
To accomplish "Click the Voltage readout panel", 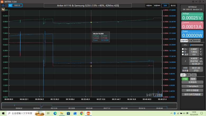I will click(192, 16).
